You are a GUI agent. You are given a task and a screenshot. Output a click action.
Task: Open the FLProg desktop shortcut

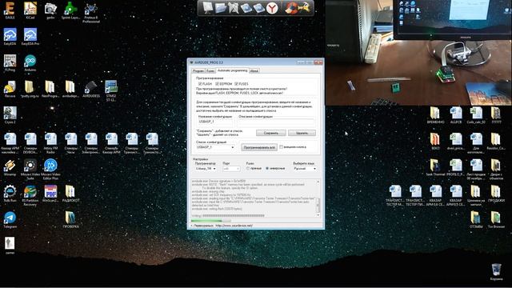tap(10, 62)
